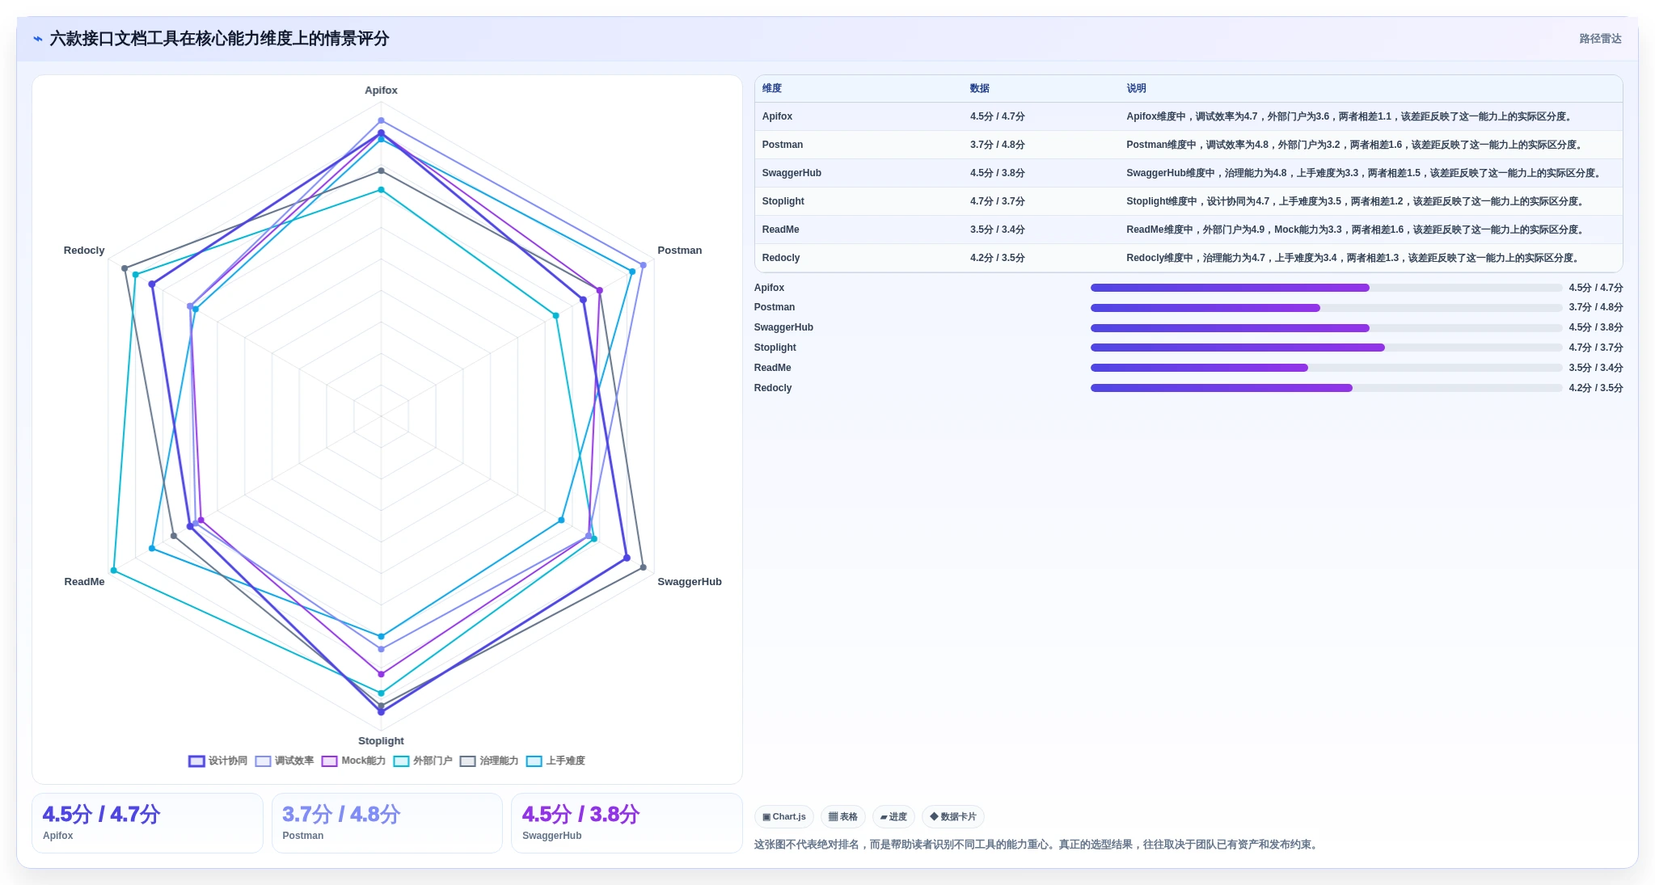Select the ReadMe row name in table
This screenshot has height=885, width=1655.
(780, 230)
